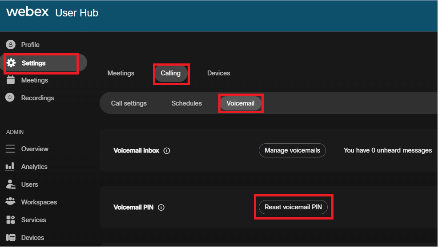
Task: Click the Analytics bar chart icon
Action: pos(10,167)
